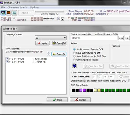Click the bright purple palette swatch
The height and width of the screenshot is (118, 130).
[84, 90]
